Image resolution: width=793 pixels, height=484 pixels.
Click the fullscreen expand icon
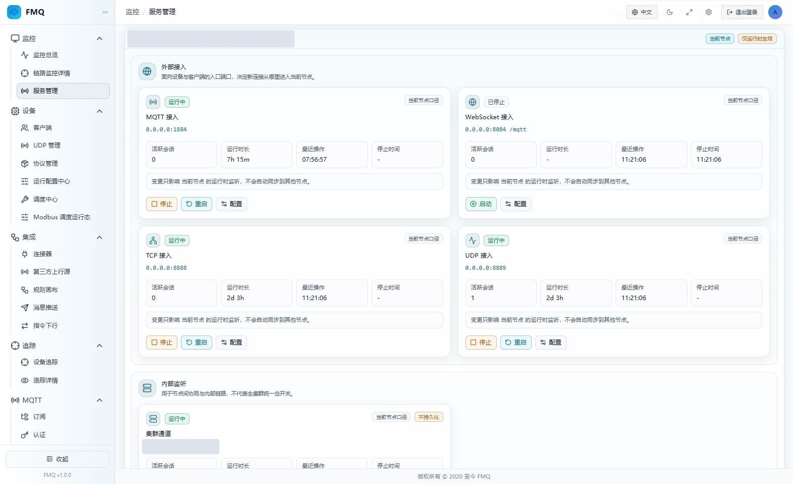689,12
